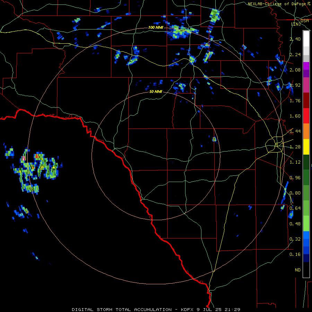The image size is (312, 312).
Task: Click the 0.16 legend value
Action: coord(295,254)
